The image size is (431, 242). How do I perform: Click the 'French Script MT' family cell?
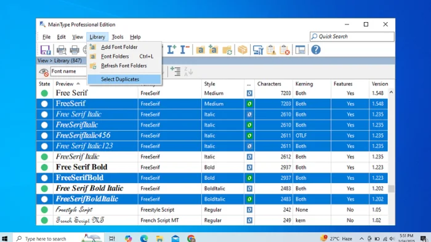coord(159,221)
